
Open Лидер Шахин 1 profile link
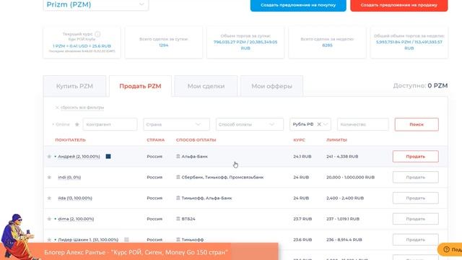88,240
